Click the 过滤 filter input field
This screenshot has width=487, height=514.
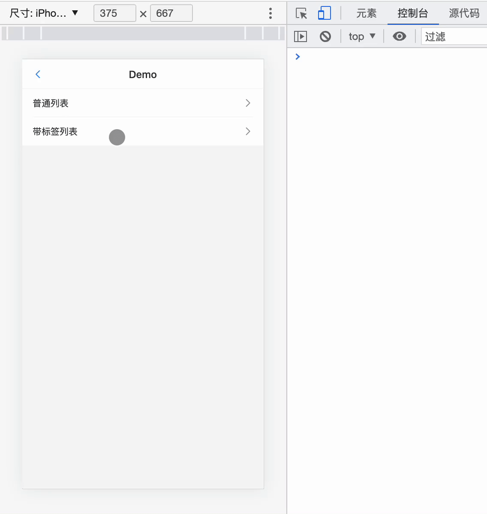[454, 36]
